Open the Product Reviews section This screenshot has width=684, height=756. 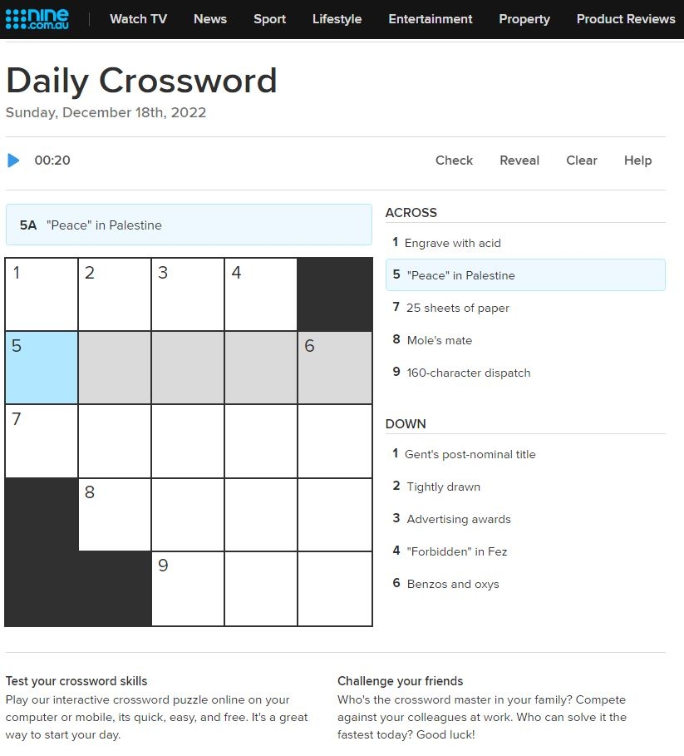click(x=625, y=19)
